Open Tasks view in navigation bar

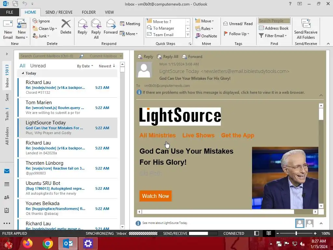[7, 210]
